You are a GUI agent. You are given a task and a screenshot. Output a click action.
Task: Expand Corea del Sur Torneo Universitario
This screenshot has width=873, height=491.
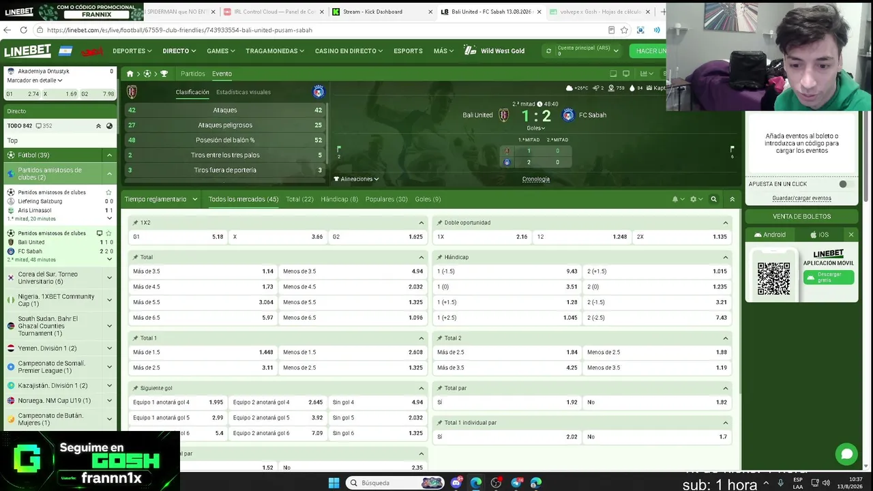(x=109, y=278)
